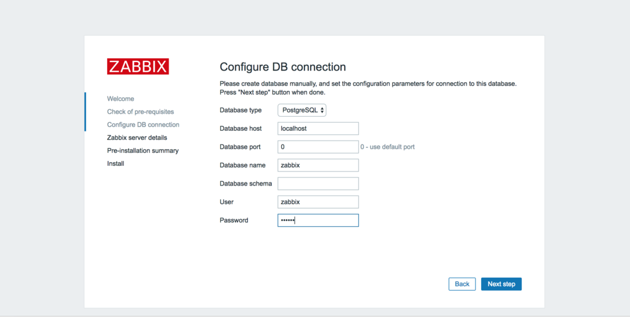Viewport: 630px width, 317px height.
Task: Focus the Database host field
Action: point(318,128)
